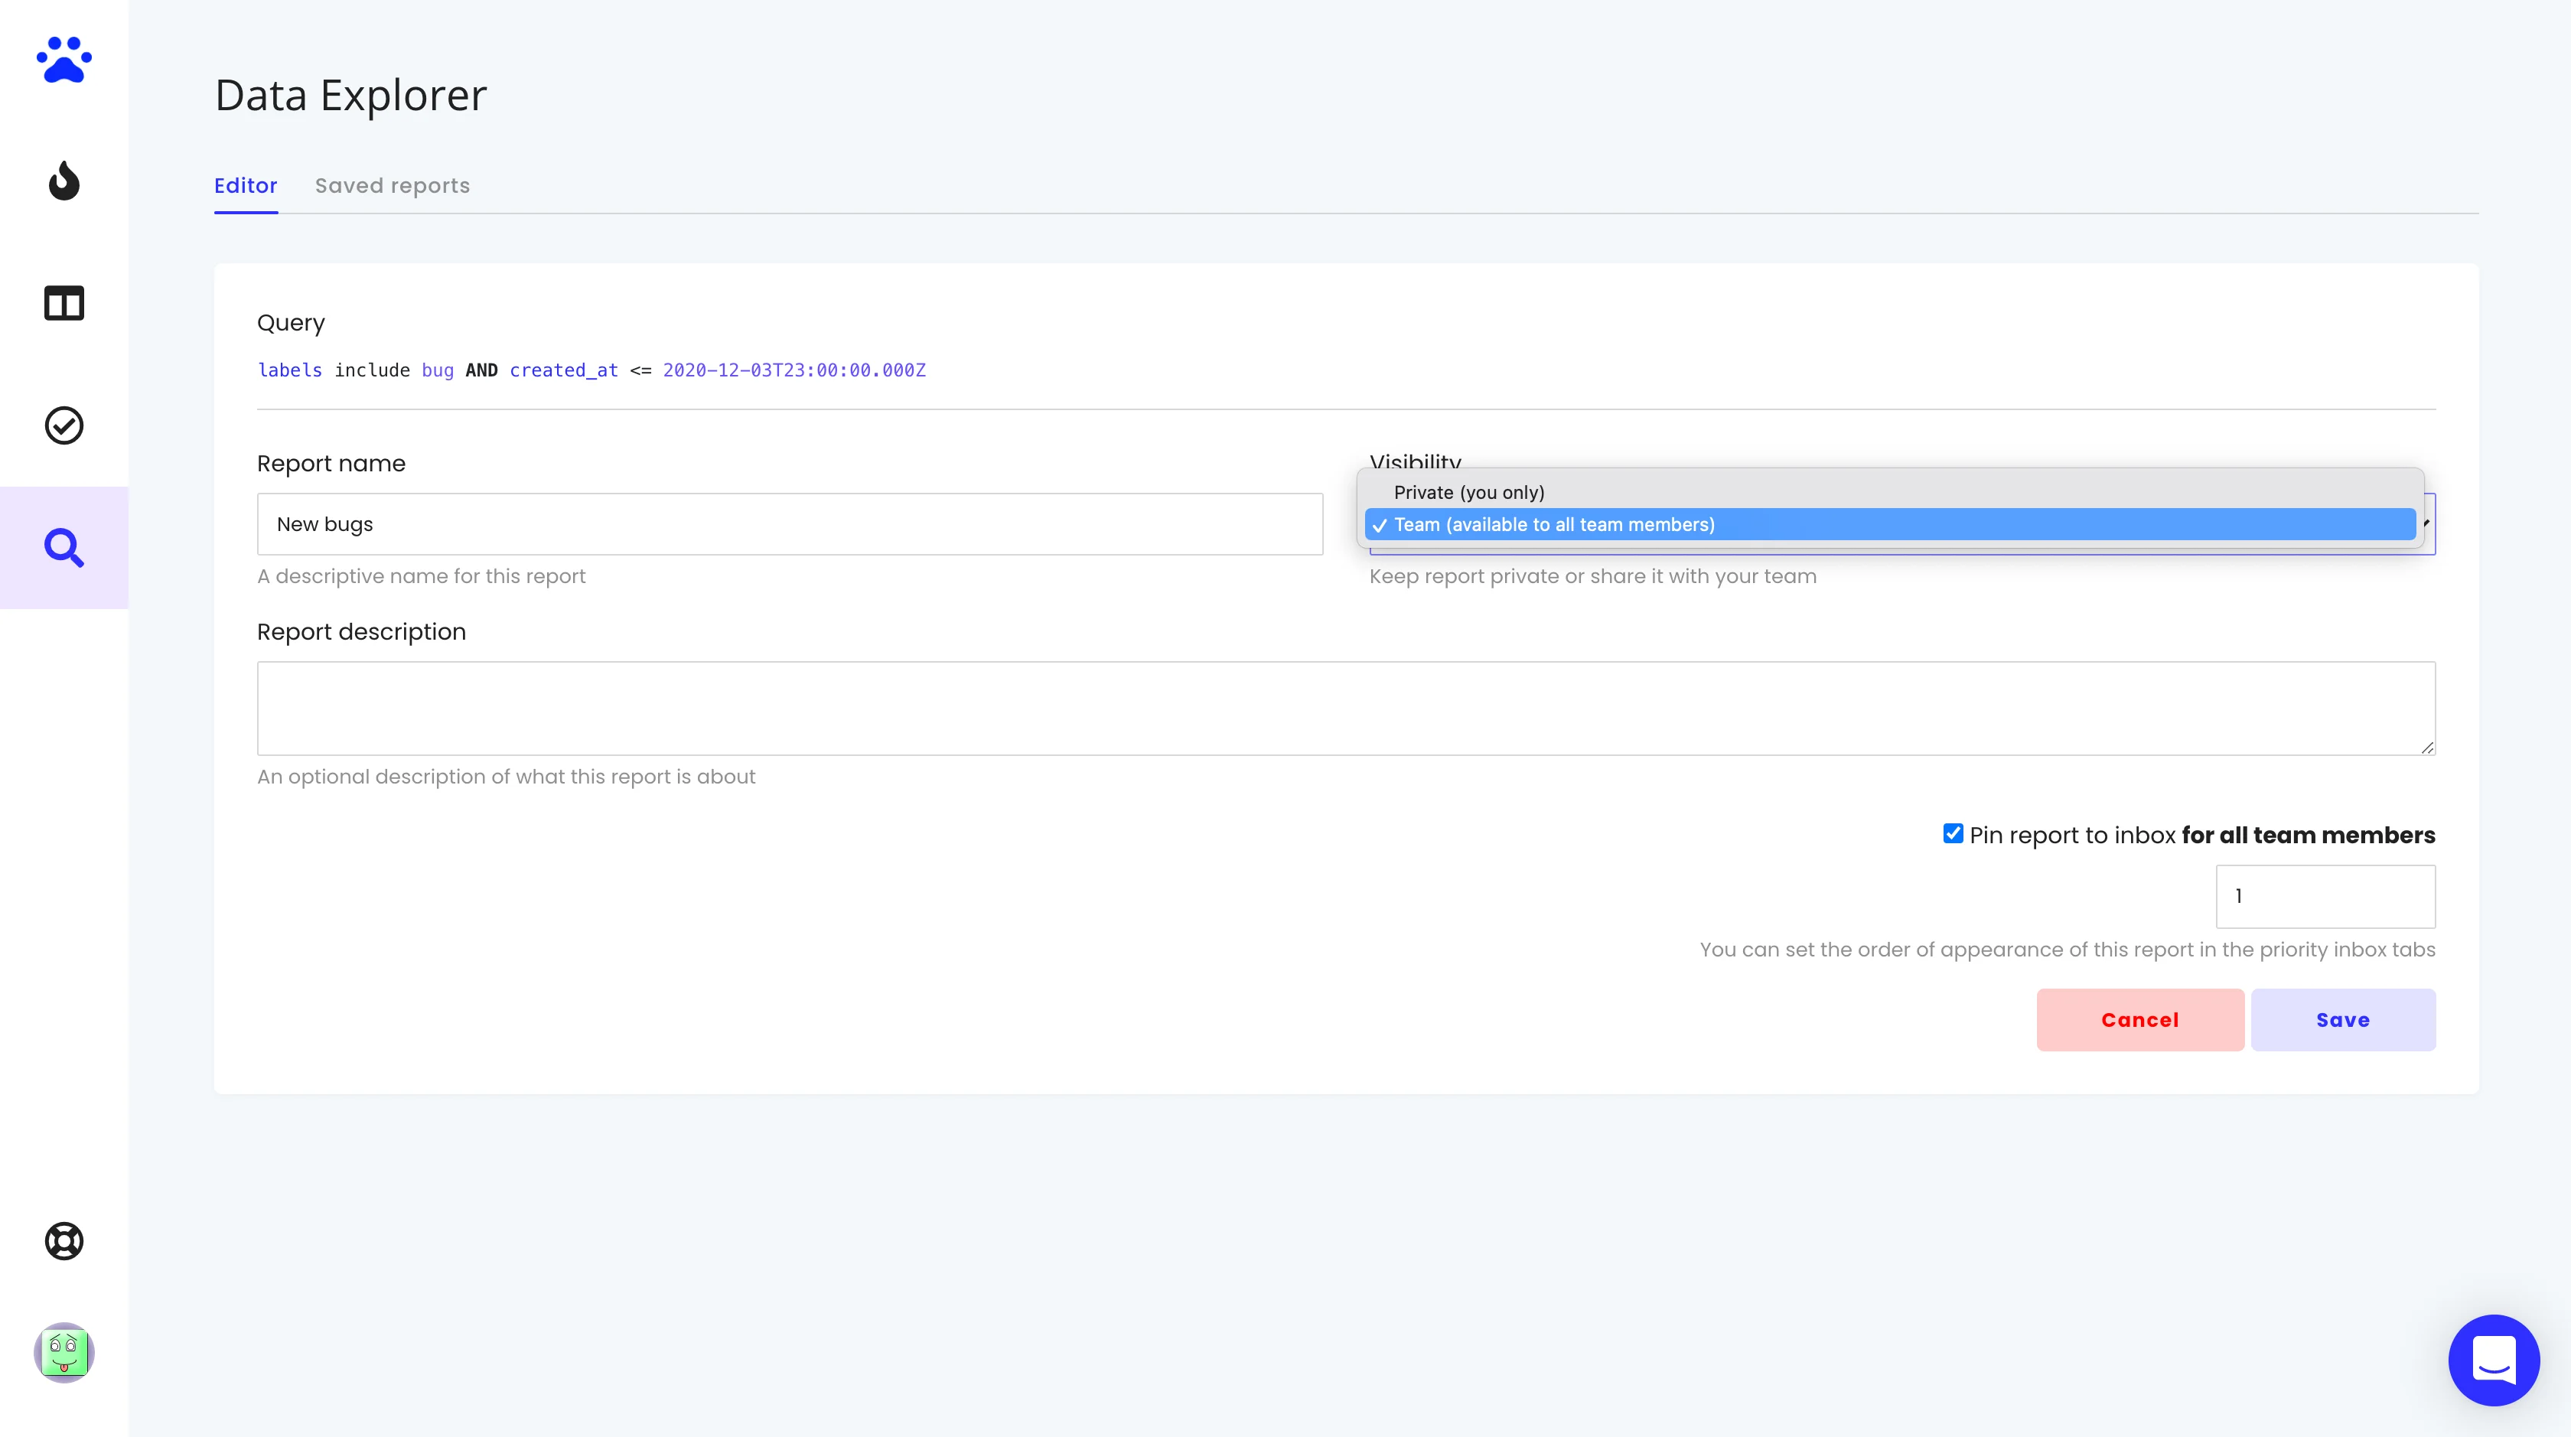Click the paw logo in the sidebar
The width and height of the screenshot is (2571, 1437).
coord(64,60)
